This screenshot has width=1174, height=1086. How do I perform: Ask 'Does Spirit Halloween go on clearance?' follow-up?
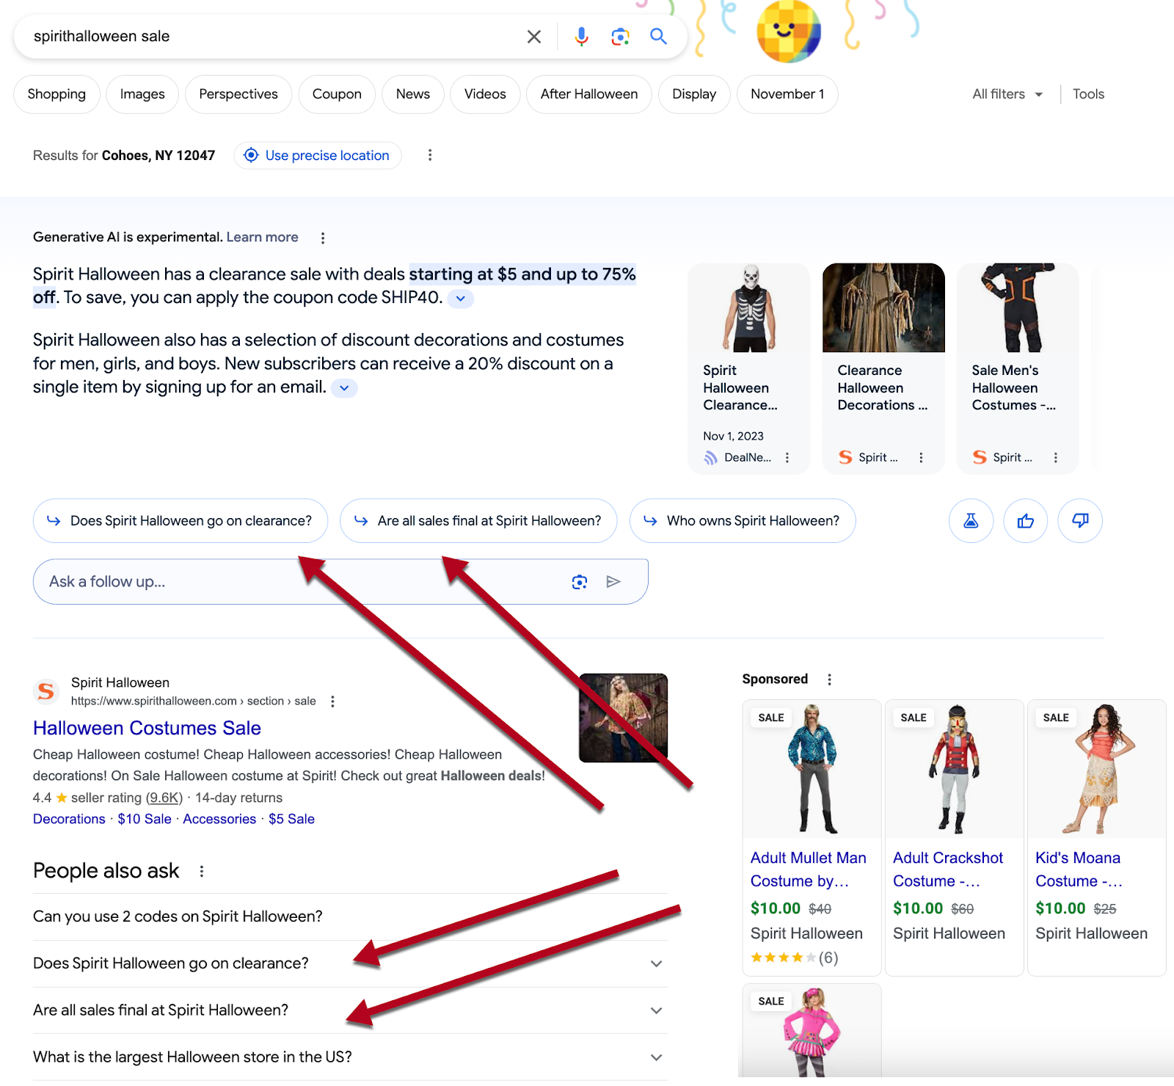[181, 521]
